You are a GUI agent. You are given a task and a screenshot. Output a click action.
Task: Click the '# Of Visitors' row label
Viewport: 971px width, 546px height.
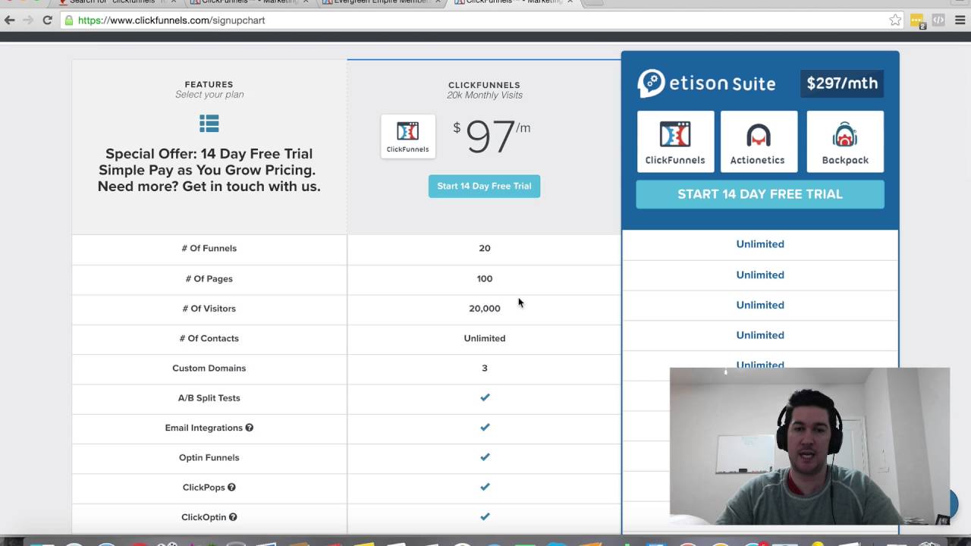coord(209,309)
